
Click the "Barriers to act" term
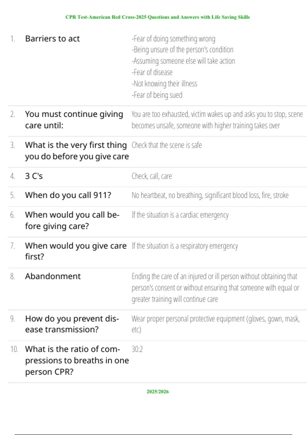(x=52, y=39)
